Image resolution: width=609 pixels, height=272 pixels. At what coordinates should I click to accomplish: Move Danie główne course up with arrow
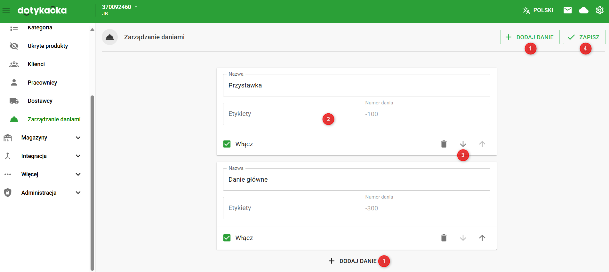(482, 238)
